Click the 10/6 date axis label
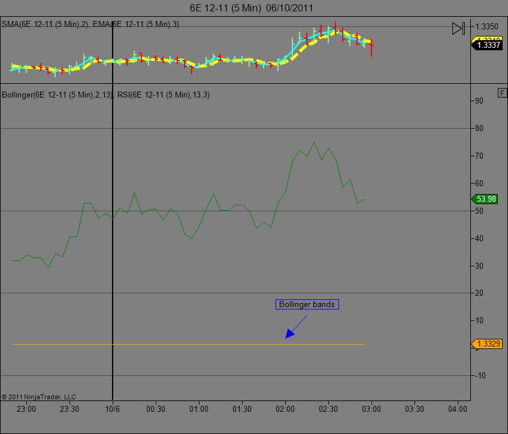This screenshot has width=508, height=434. 113,409
